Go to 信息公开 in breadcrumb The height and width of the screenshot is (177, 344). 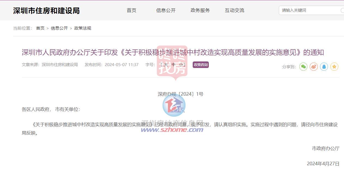[x=59, y=28]
